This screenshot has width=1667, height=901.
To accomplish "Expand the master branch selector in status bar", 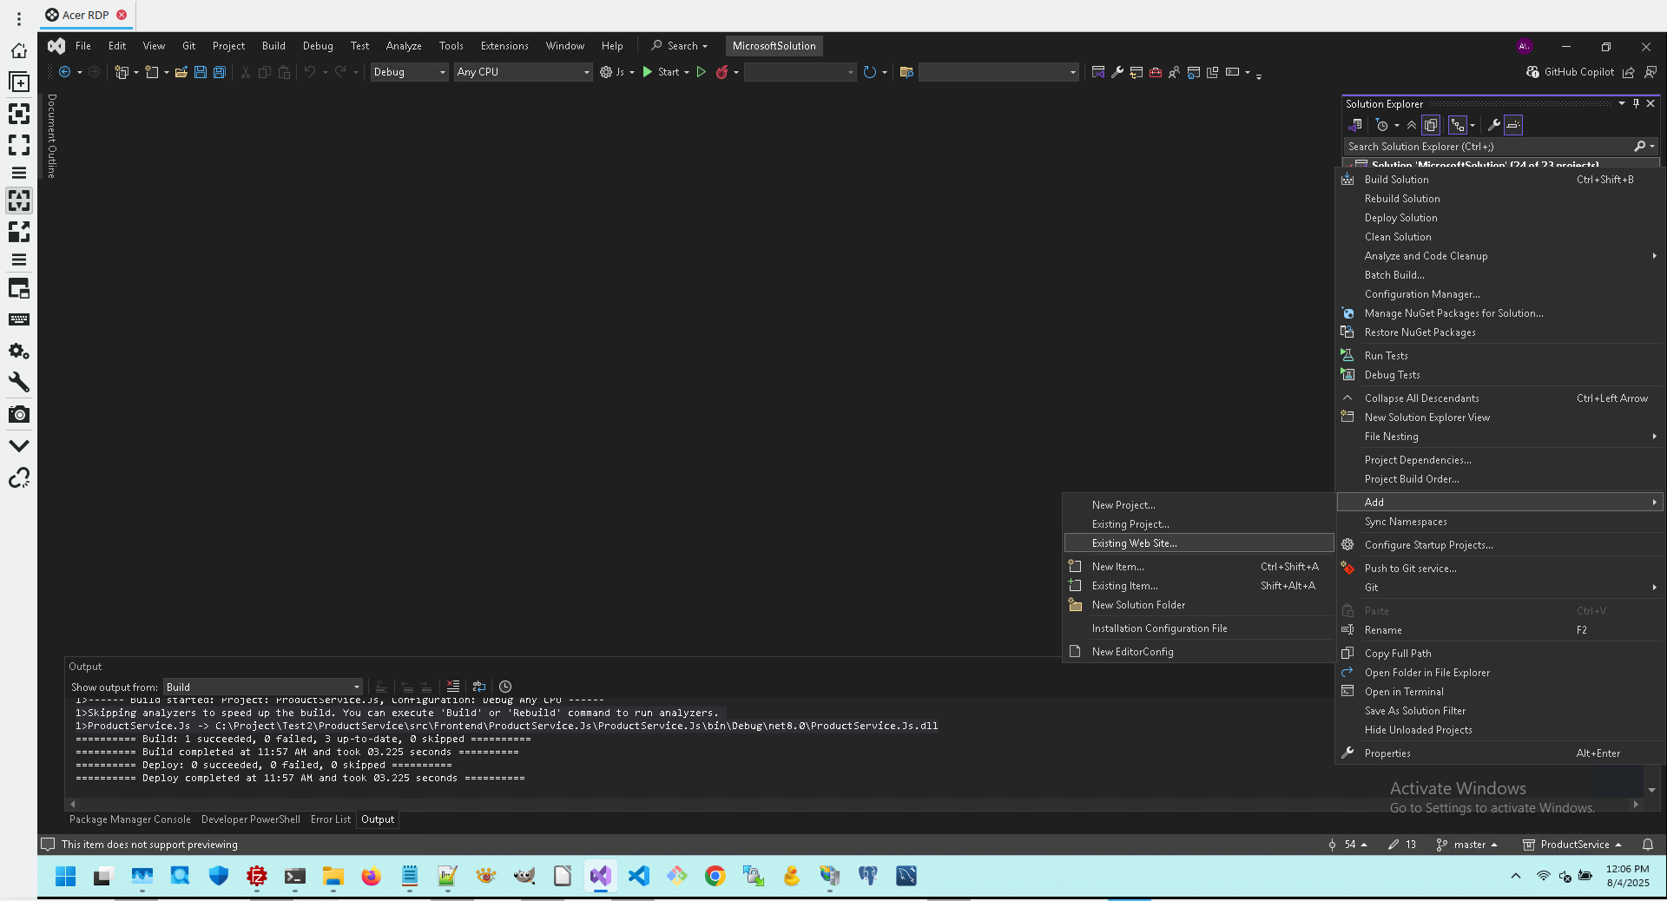I will [1467, 845].
